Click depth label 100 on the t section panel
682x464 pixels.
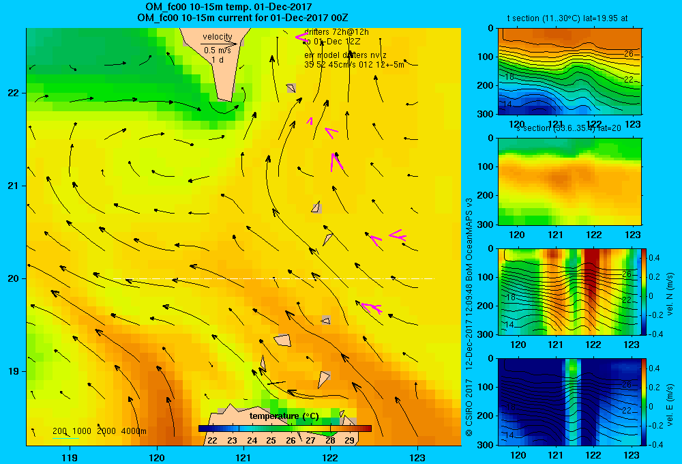487,57
